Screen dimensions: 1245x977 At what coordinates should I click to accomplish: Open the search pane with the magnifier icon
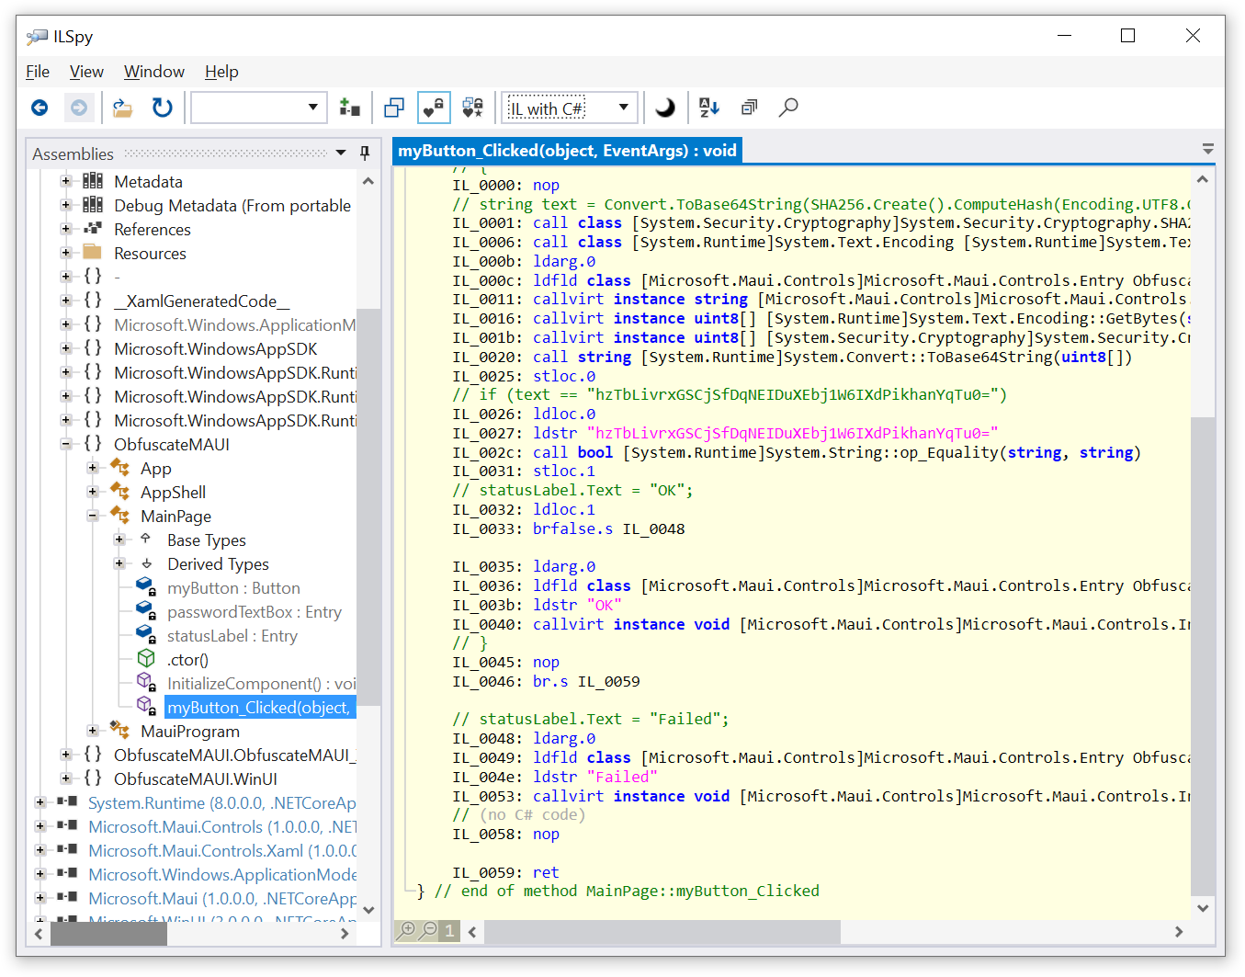[788, 108]
